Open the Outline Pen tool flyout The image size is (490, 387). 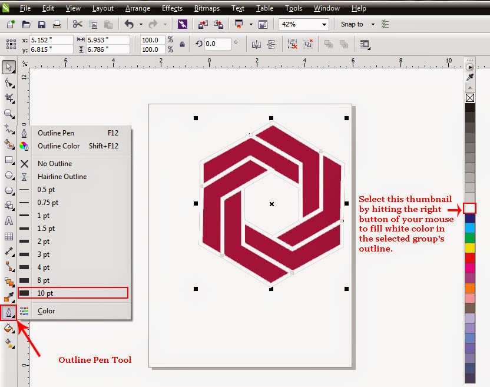pyautogui.click(x=8, y=312)
